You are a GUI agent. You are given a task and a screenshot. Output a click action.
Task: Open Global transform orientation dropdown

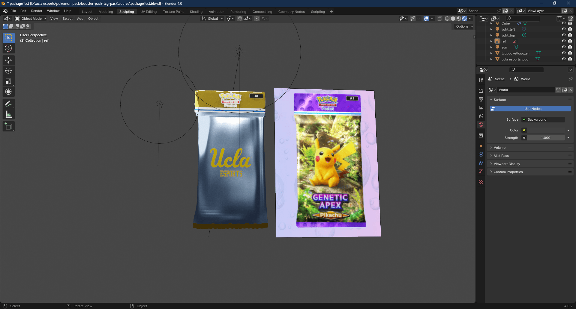tap(212, 19)
